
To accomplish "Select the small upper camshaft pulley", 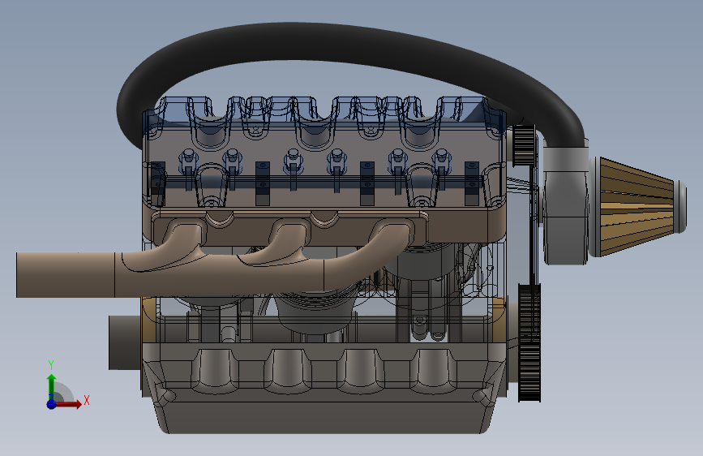I will (524, 145).
